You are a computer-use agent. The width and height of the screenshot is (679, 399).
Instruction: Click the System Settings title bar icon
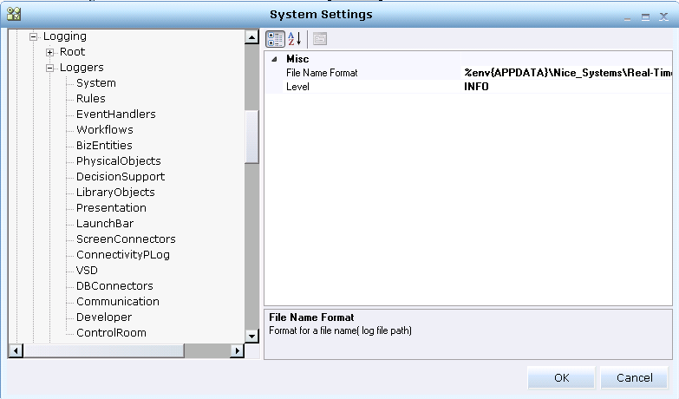[x=13, y=15]
